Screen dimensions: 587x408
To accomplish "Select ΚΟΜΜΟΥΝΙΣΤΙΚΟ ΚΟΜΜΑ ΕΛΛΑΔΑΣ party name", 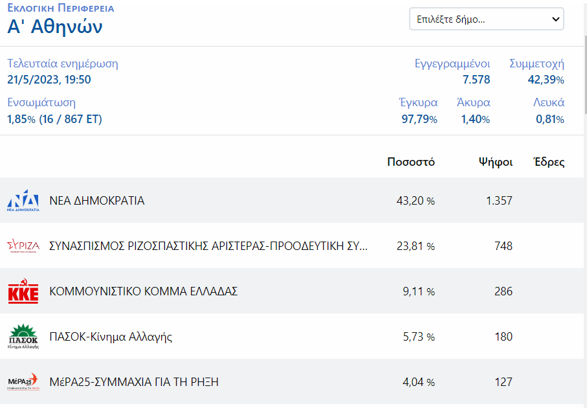I will 144,291.
